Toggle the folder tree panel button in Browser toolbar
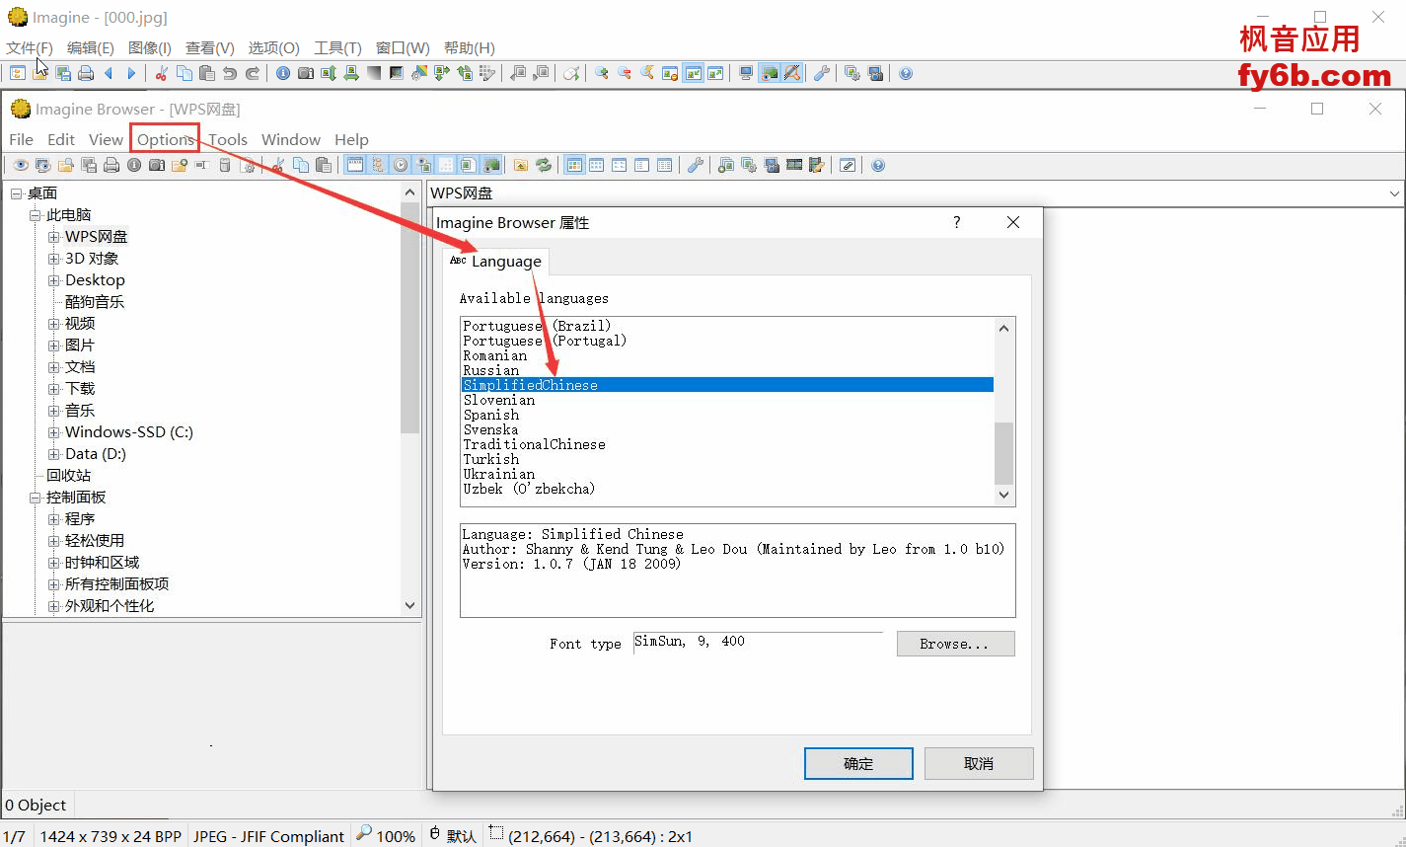 (x=376, y=165)
